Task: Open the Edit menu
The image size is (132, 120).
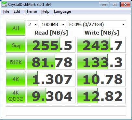Action: [17, 11]
